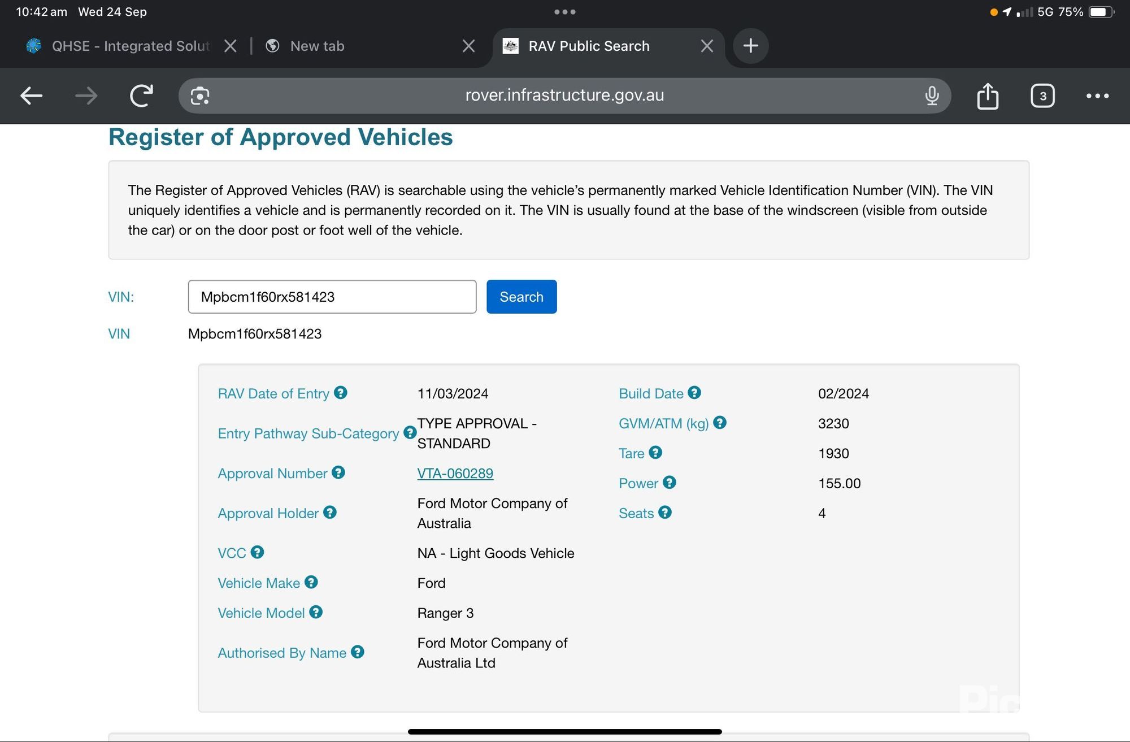1130x742 pixels.
Task: Select the approval holder Ford Motor Company of Australia
Action: (x=492, y=513)
